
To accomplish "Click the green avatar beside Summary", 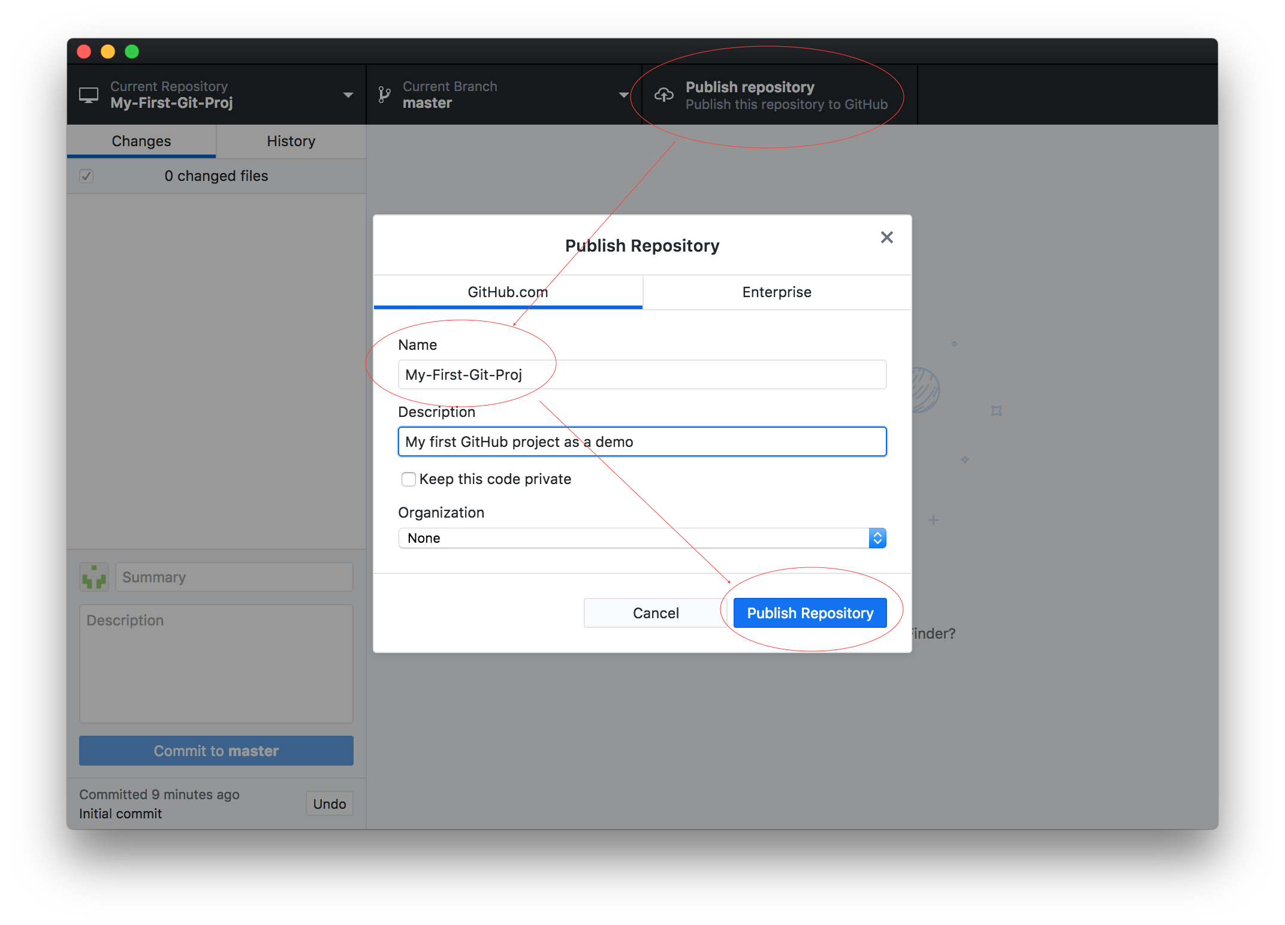I will [94, 577].
